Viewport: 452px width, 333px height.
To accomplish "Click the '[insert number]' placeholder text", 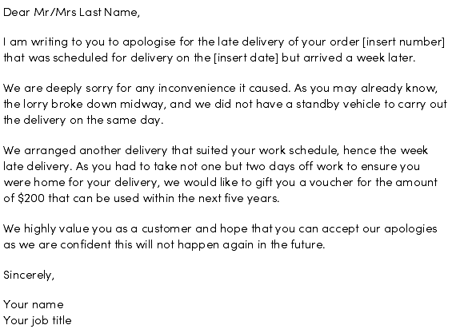I will [x=403, y=42].
